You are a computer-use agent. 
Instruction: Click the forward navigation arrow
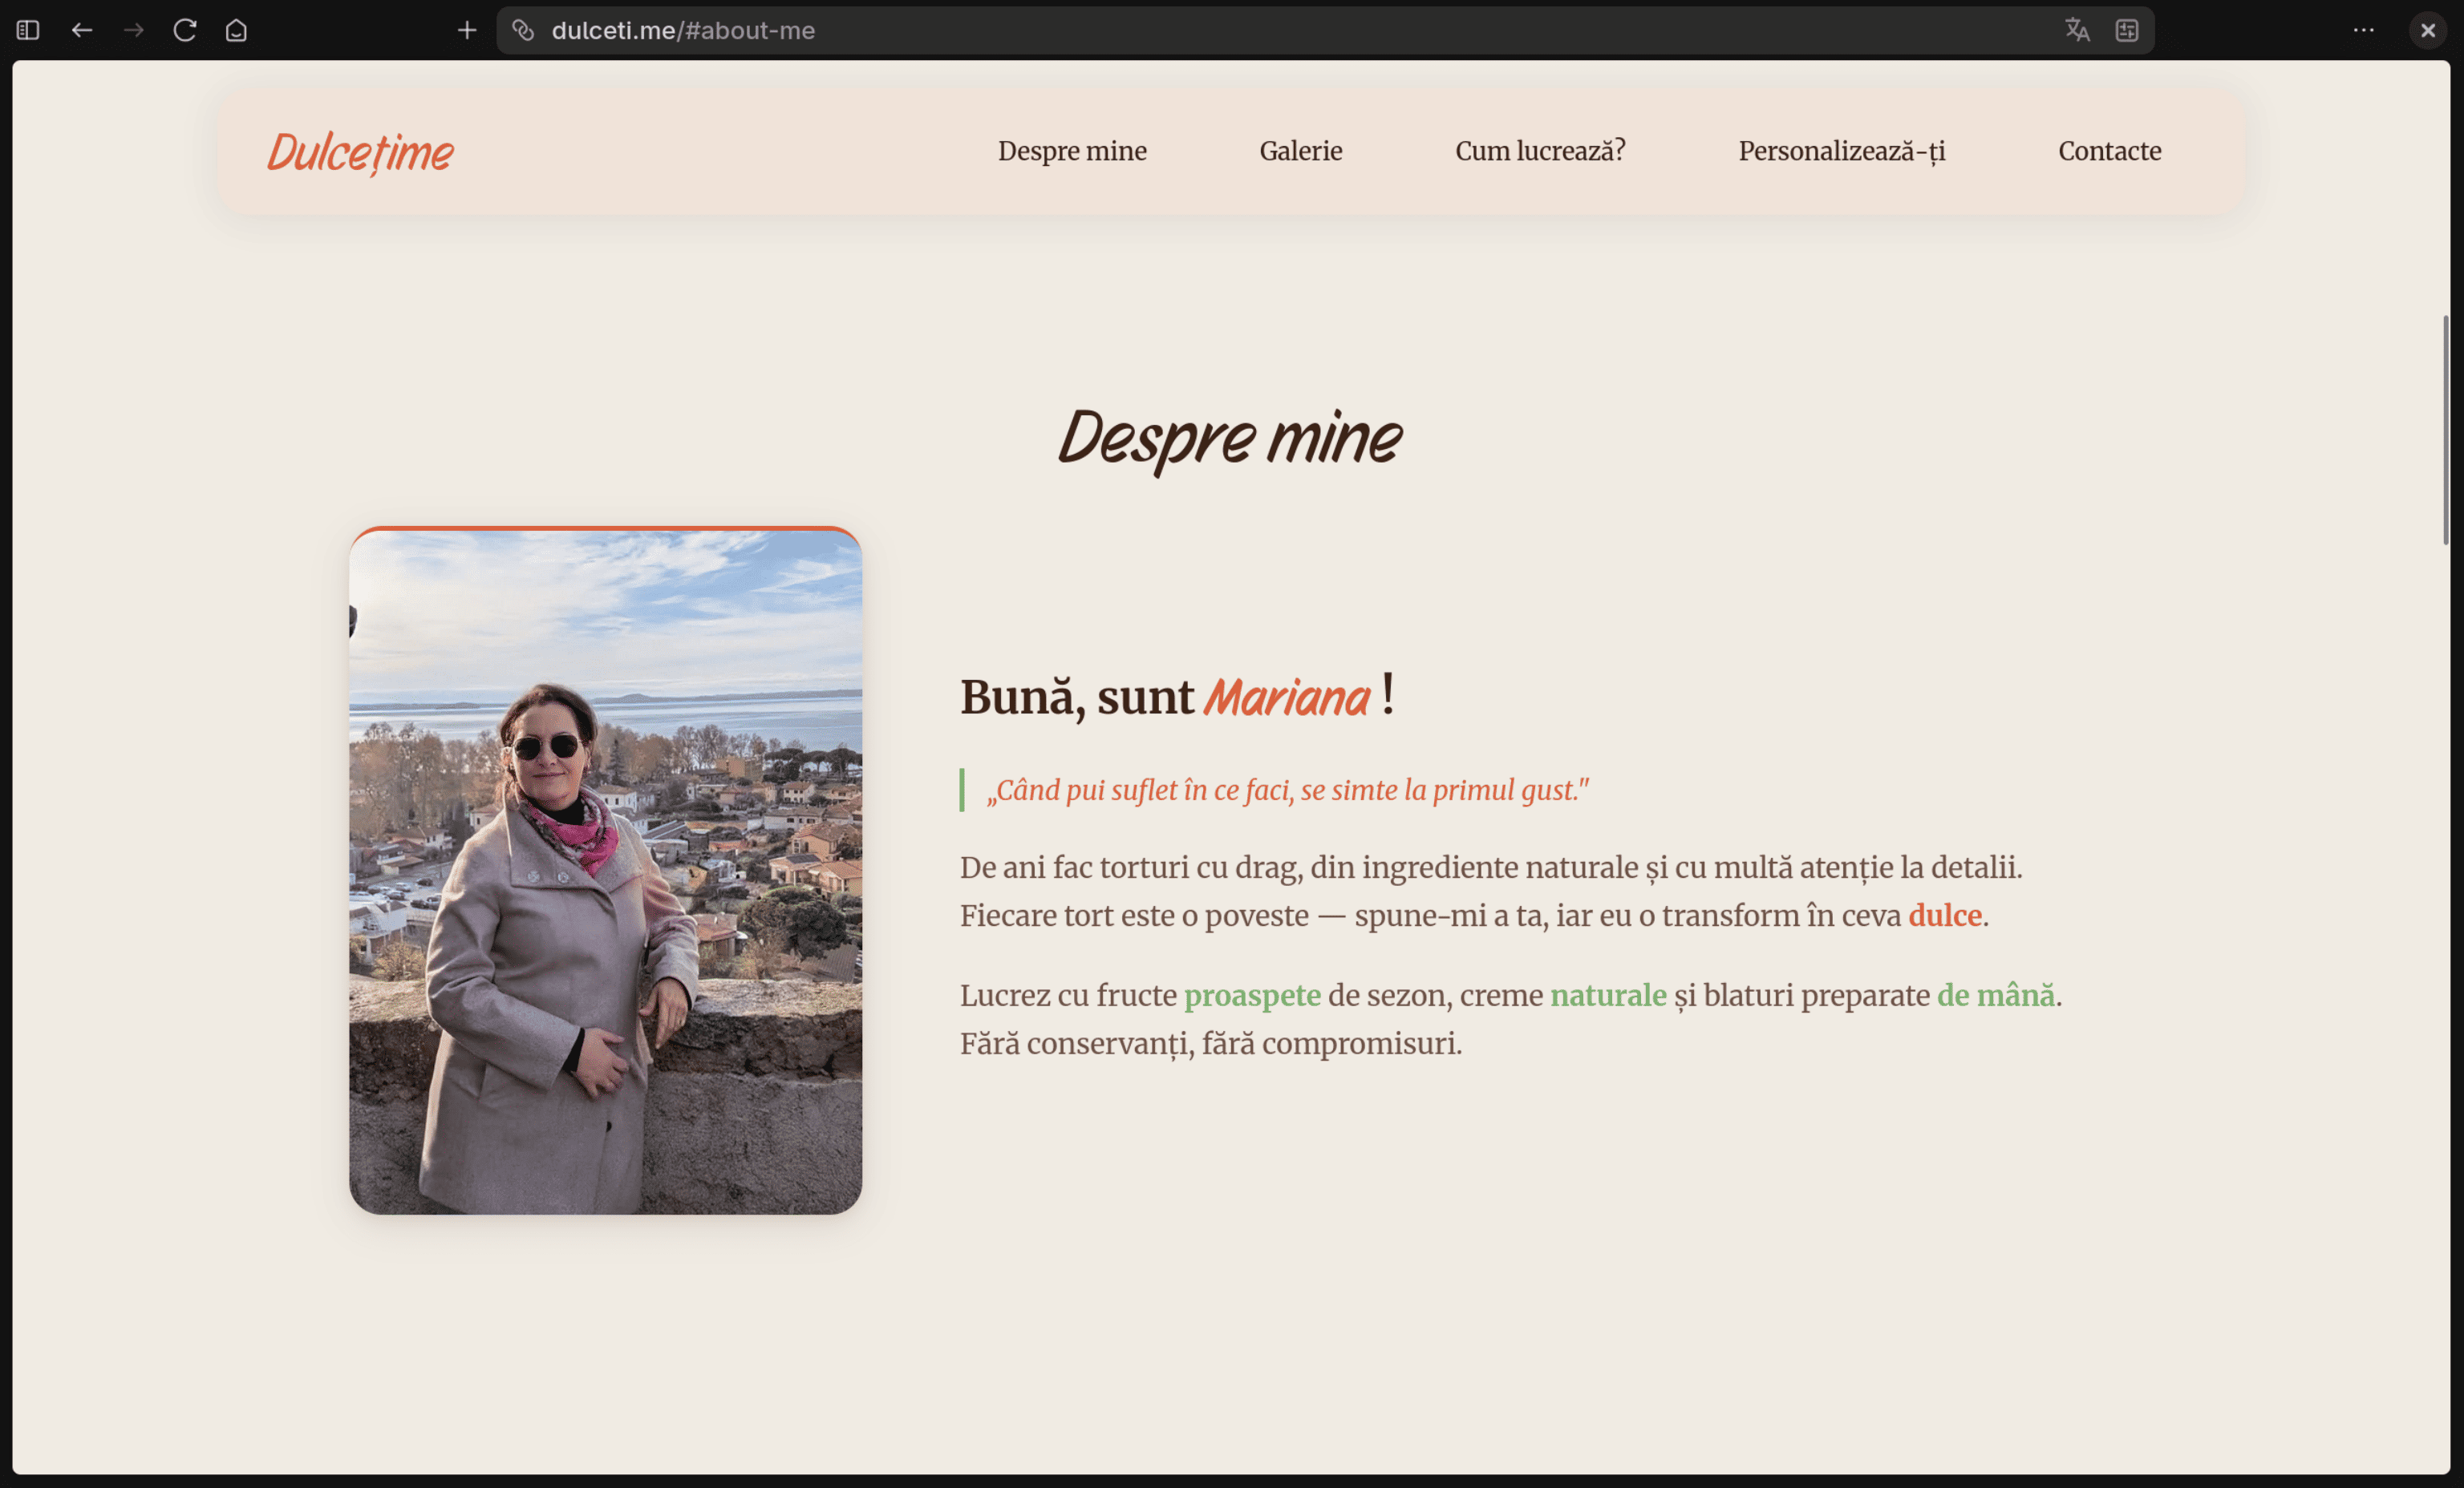pos(133,30)
